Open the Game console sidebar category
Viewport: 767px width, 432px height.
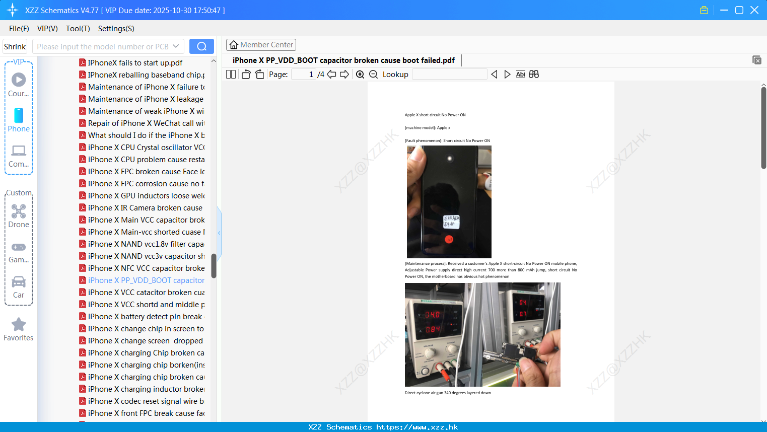click(19, 252)
